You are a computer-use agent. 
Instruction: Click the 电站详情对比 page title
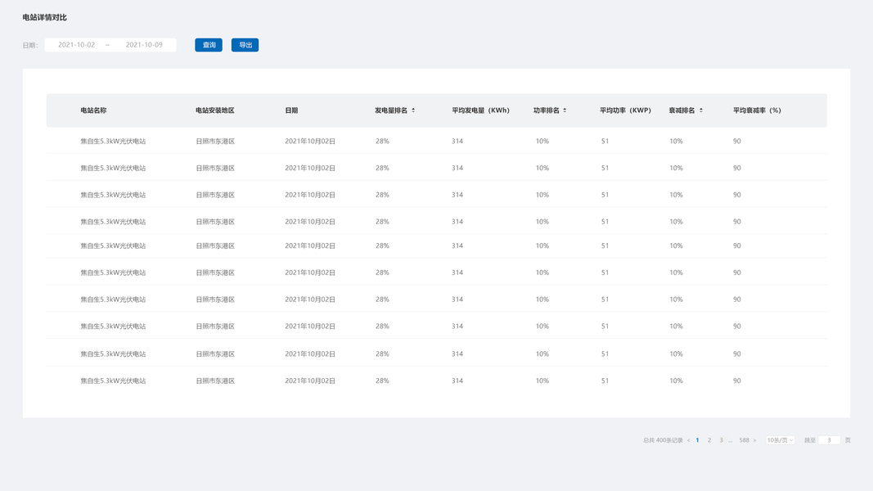point(44,17)
